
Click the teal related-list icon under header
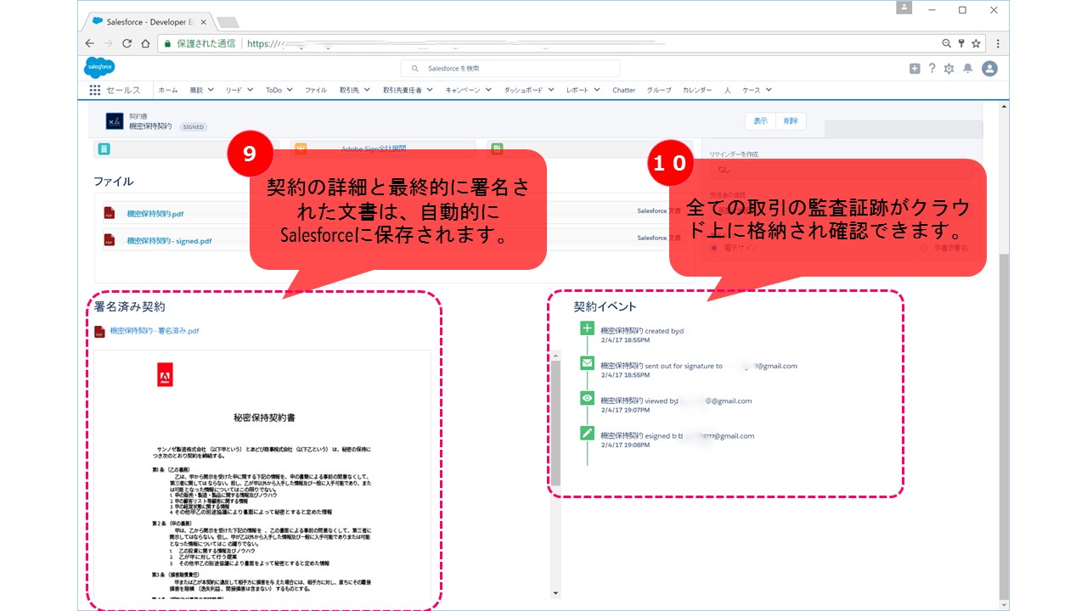coord(103,149)
